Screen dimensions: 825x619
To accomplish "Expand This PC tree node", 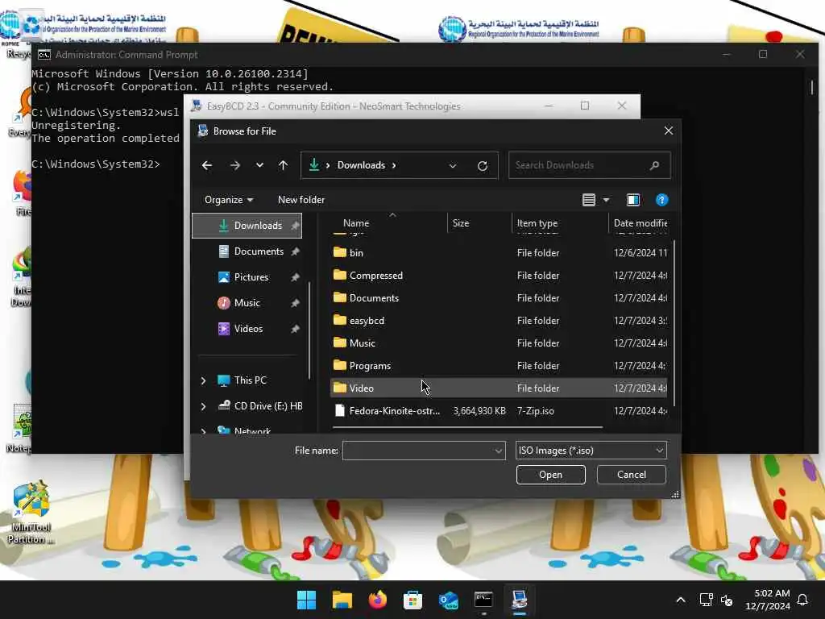I will pos(204,380).
